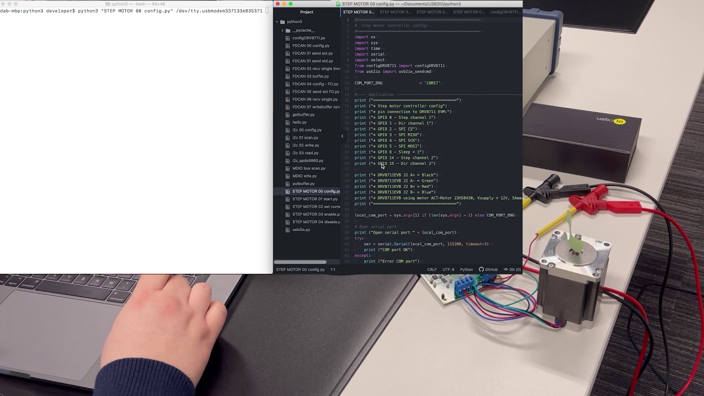Open STEP MOTOR 04 disable file
The image size is (704, 396).
[316, 222]
